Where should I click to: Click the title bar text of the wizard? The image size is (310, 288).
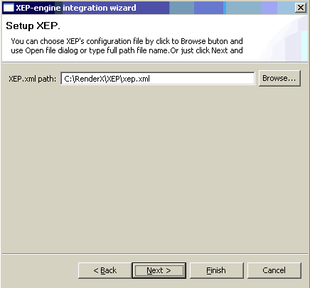tap(76, 8)
